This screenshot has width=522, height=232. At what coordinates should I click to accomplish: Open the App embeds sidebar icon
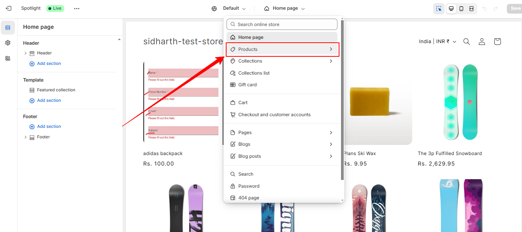click(x=8, y=58)
